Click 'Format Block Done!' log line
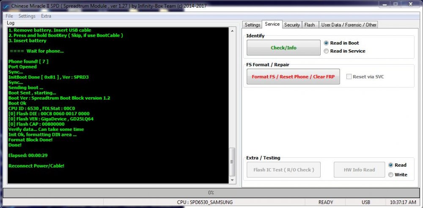This screenshot has width=423, height=208. point(30,140)
